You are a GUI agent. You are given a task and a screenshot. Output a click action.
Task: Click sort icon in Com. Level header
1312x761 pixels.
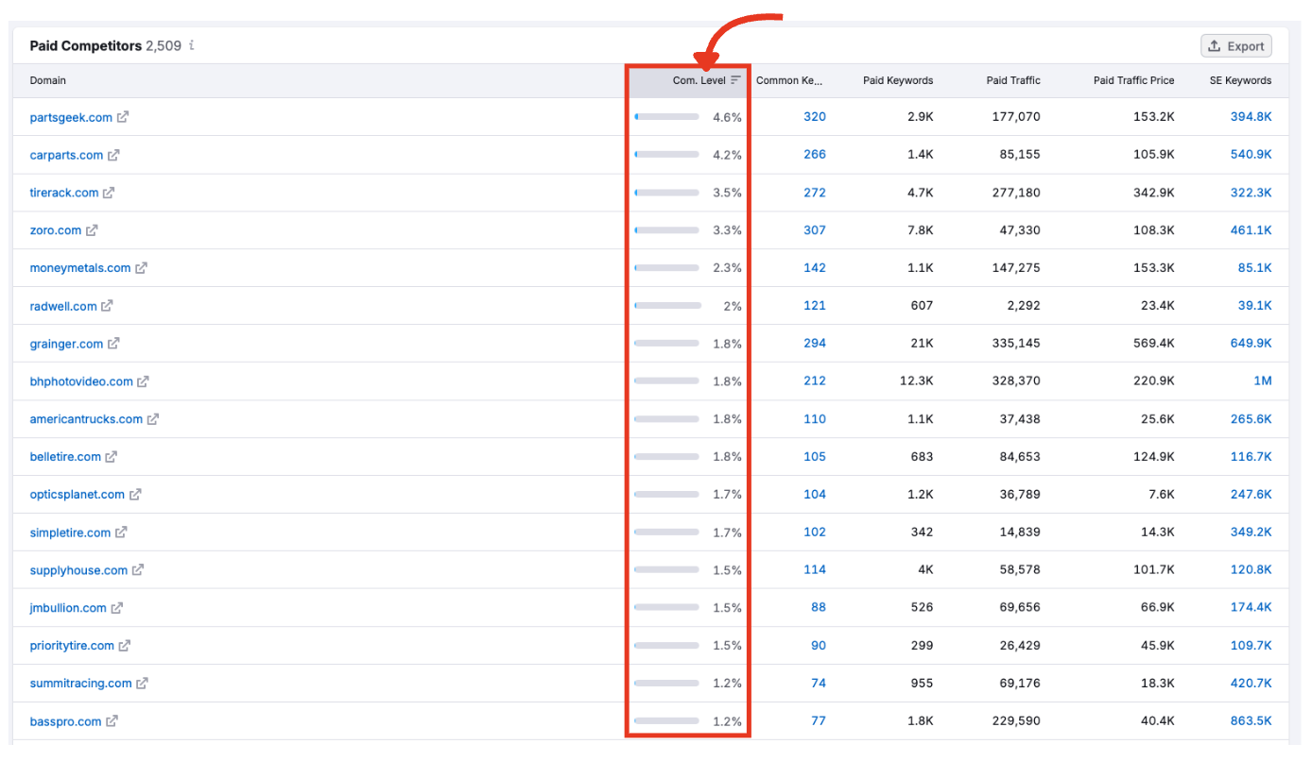pos(735,80)
